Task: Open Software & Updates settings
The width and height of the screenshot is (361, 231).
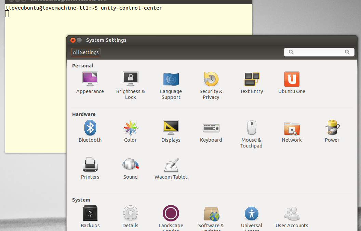Action: click(x=211, y=218)
